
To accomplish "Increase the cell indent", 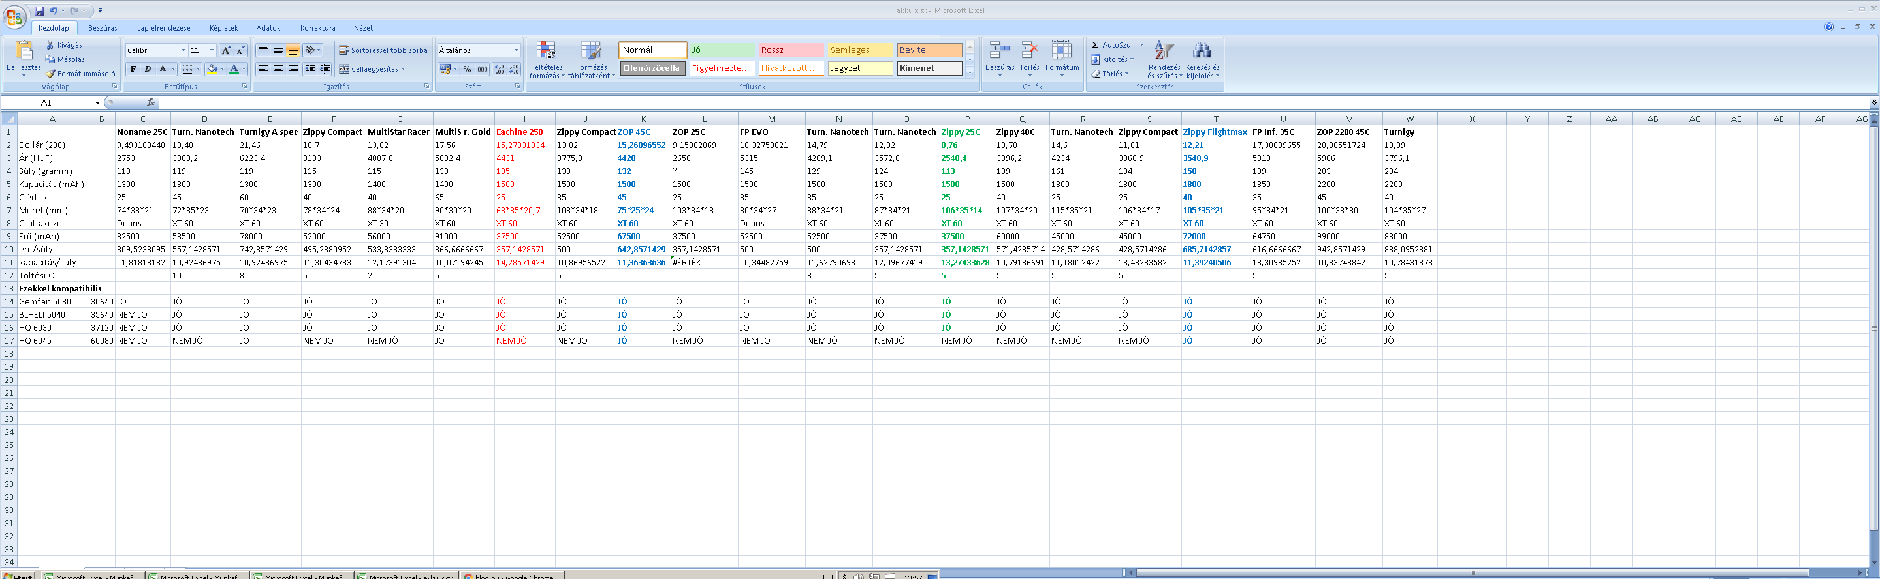I will [325, 69].
